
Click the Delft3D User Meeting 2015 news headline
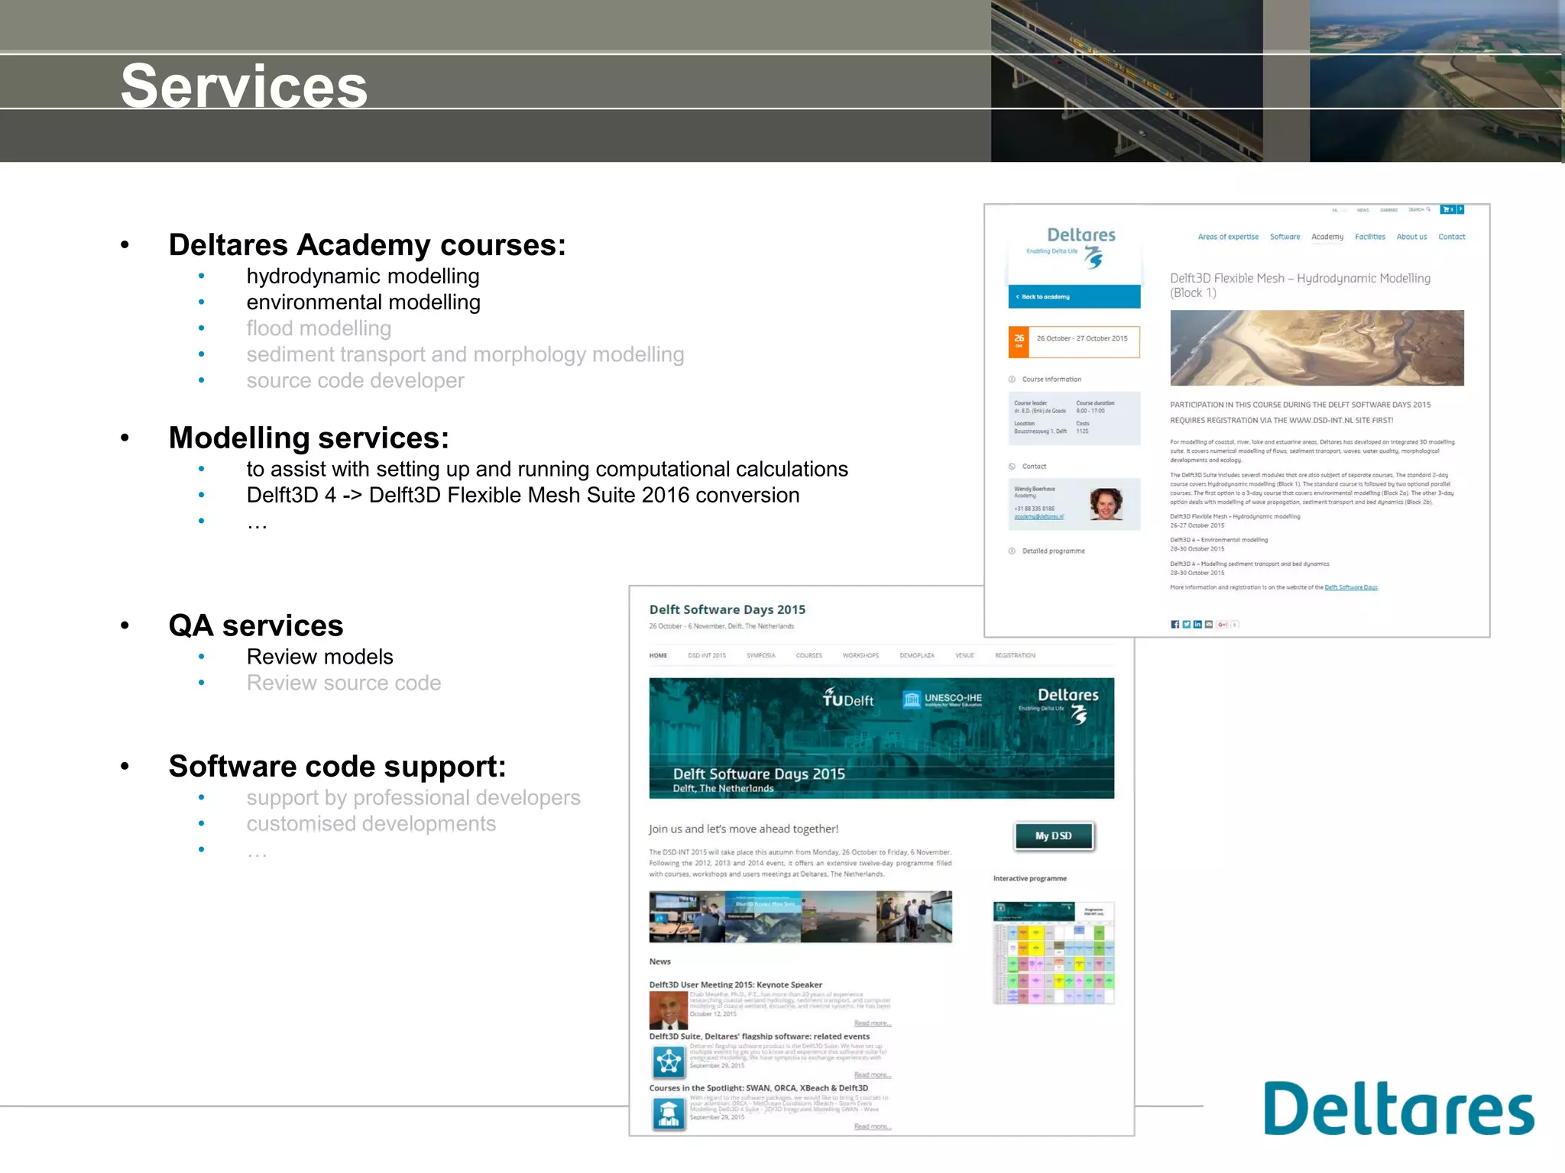click(x=735, y=985)
